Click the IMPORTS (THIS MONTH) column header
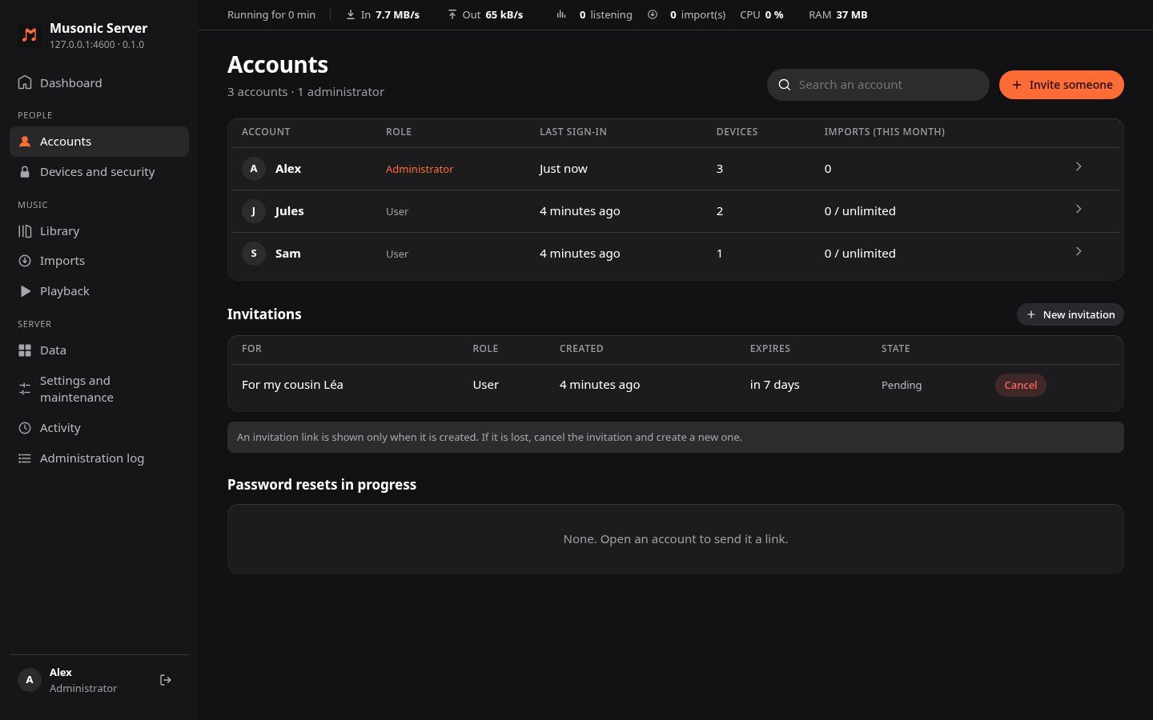Image resolution: width=1153 pixels, height=720 pixels. coord(885,132)
